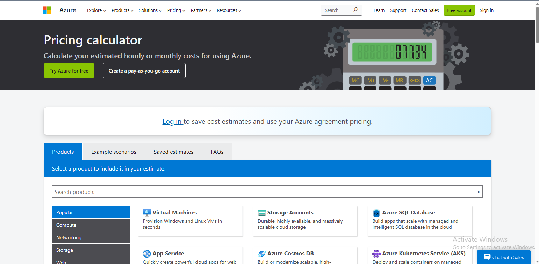This screenshot has width=539, height=264.
Task: Open the Saved estimates tab
Action: (x=173, y=152)
